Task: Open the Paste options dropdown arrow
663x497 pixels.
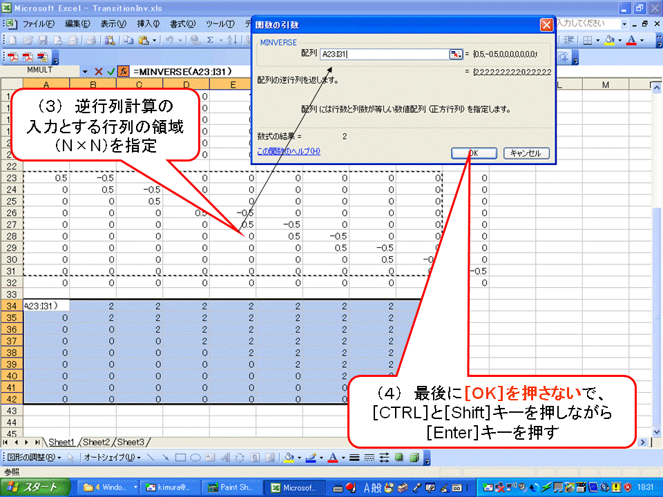Action: [x=155, y=40]
